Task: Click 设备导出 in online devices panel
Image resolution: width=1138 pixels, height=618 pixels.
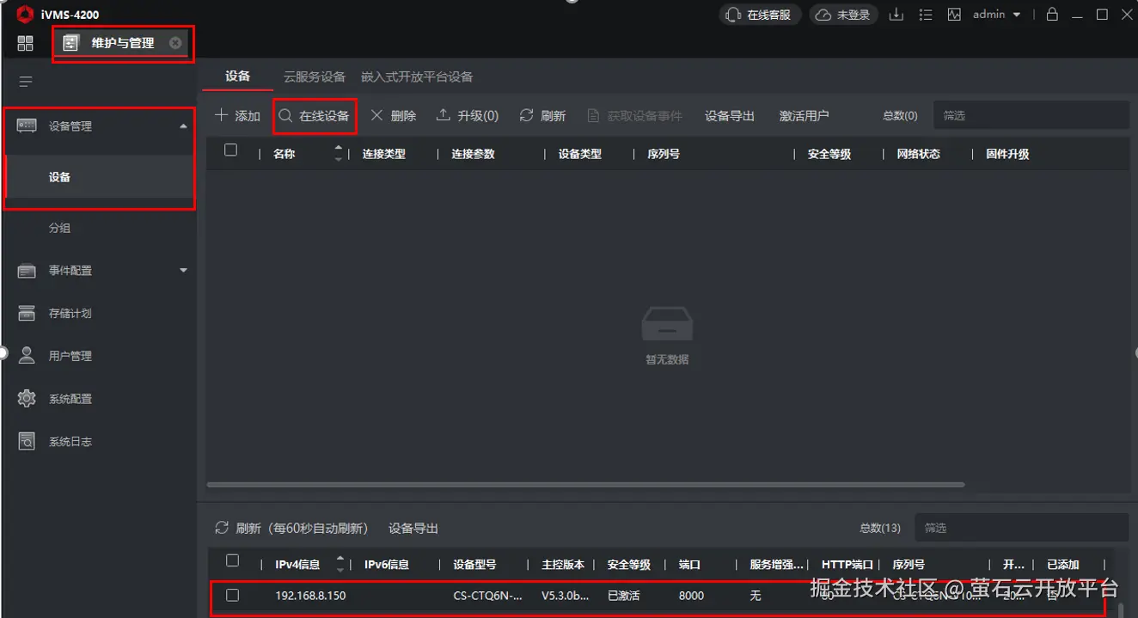Action: tap(413, 528)
